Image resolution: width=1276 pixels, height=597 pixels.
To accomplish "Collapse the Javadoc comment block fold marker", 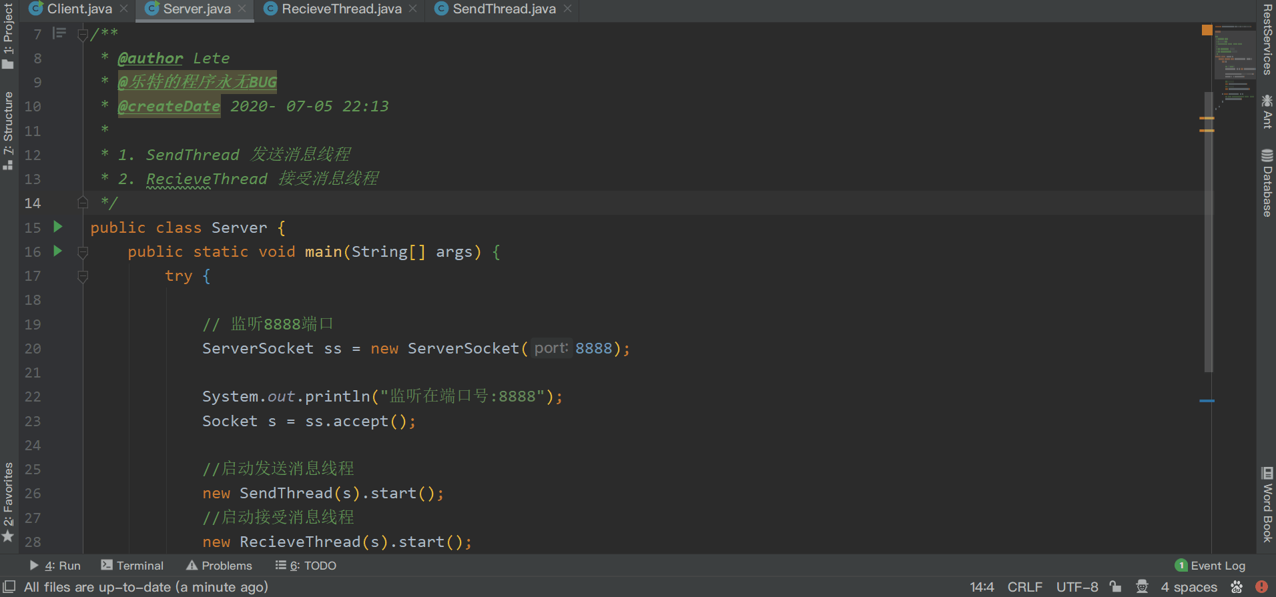I will (x=83, y=35).
